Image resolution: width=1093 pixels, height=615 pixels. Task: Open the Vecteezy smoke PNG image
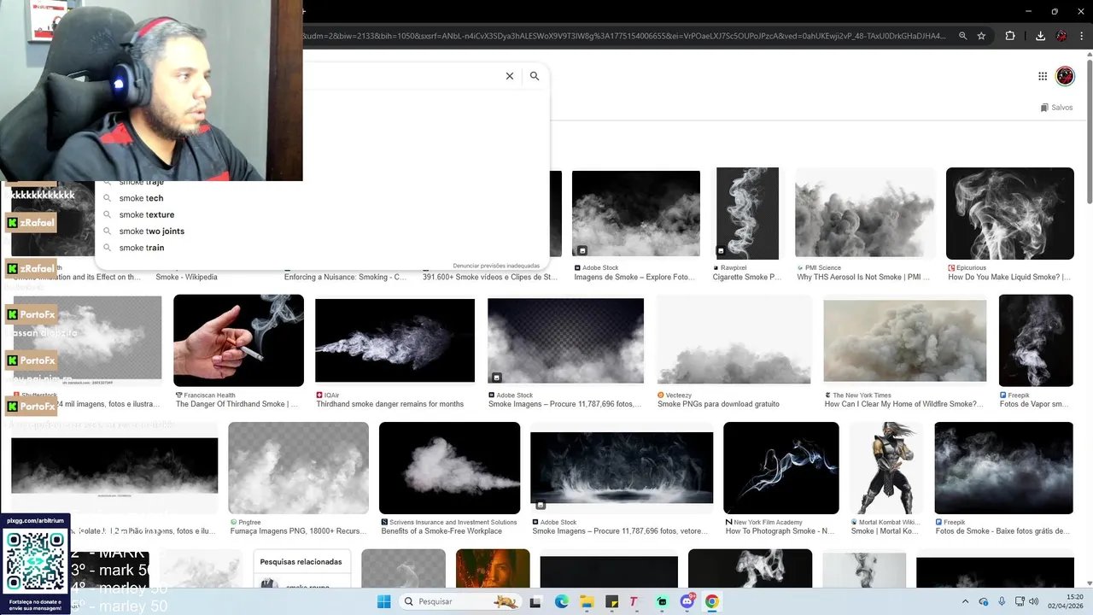pyautogui.click(x=734, y=340)
